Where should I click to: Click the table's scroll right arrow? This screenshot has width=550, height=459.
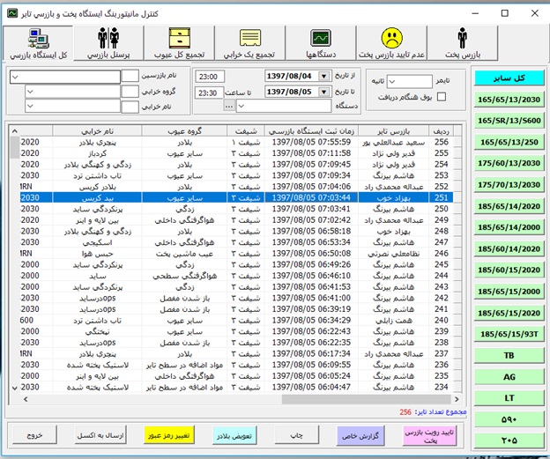coord(457,399)
